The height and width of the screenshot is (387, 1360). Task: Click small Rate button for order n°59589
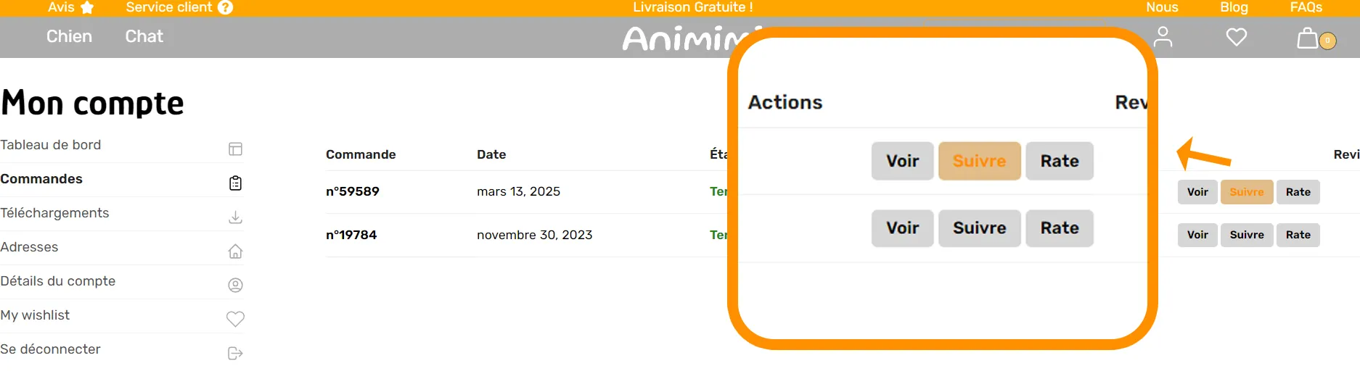tap(1298, 192)
